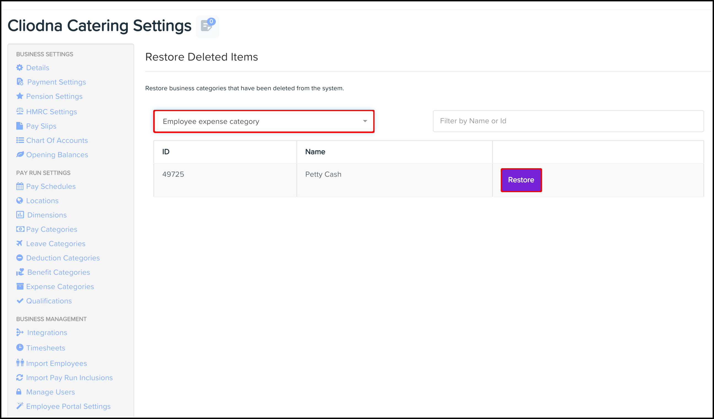The width and height of the screenshot is (714, 419).
Task: Click the gear icon beside Details
Action: 20,68
